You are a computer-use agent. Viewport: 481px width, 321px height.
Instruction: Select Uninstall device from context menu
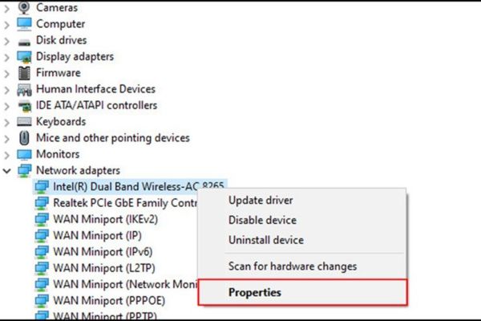click(x=266, y=240)
